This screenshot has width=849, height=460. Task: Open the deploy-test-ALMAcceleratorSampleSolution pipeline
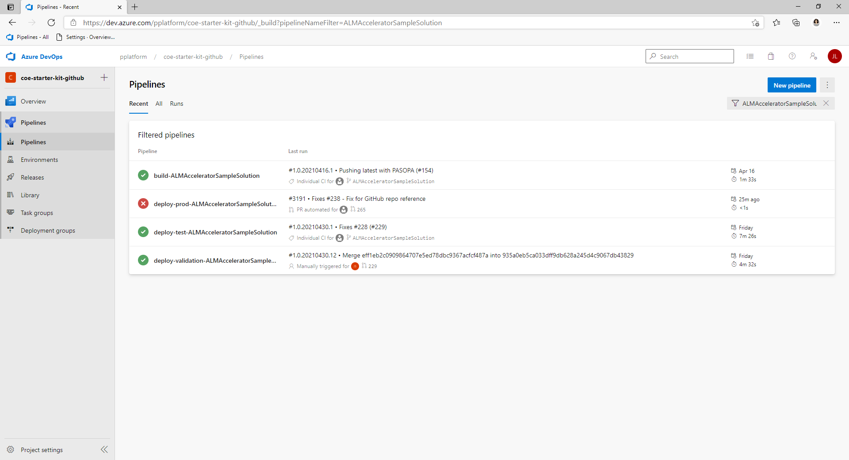coord(215,232)
